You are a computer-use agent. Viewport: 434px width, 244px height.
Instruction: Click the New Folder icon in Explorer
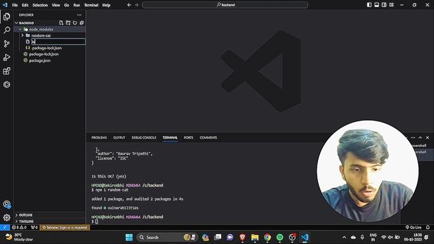(68, 22)
